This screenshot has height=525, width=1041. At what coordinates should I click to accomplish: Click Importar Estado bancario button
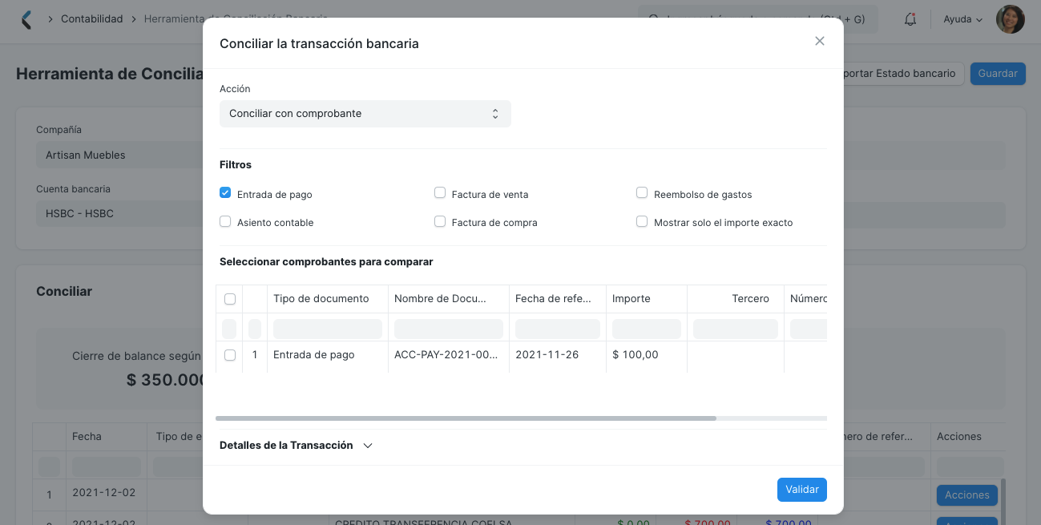point(903,74)
